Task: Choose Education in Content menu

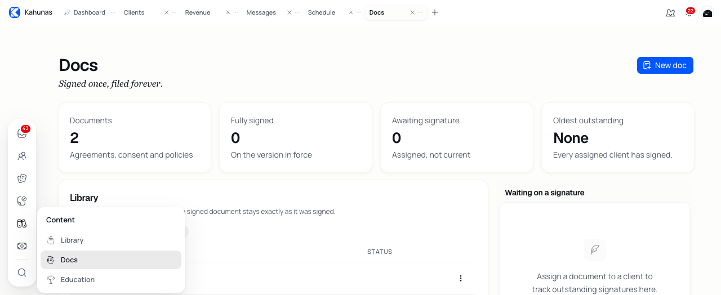Action: tap(111, 280)
